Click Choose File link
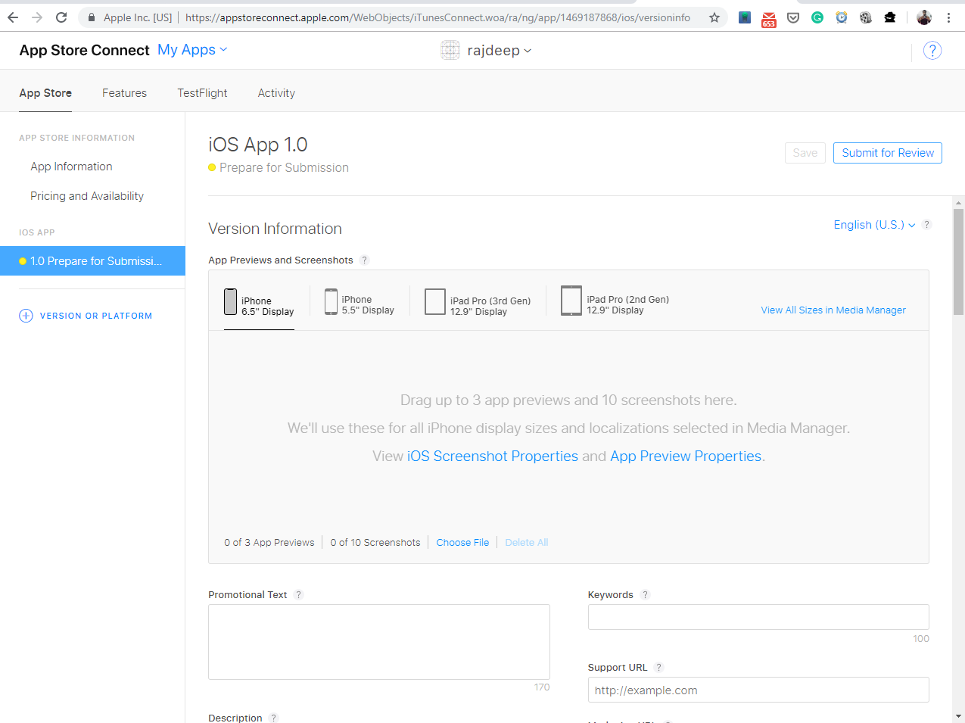965x723 pixels. pyautogui.click(x=462, y=542)
